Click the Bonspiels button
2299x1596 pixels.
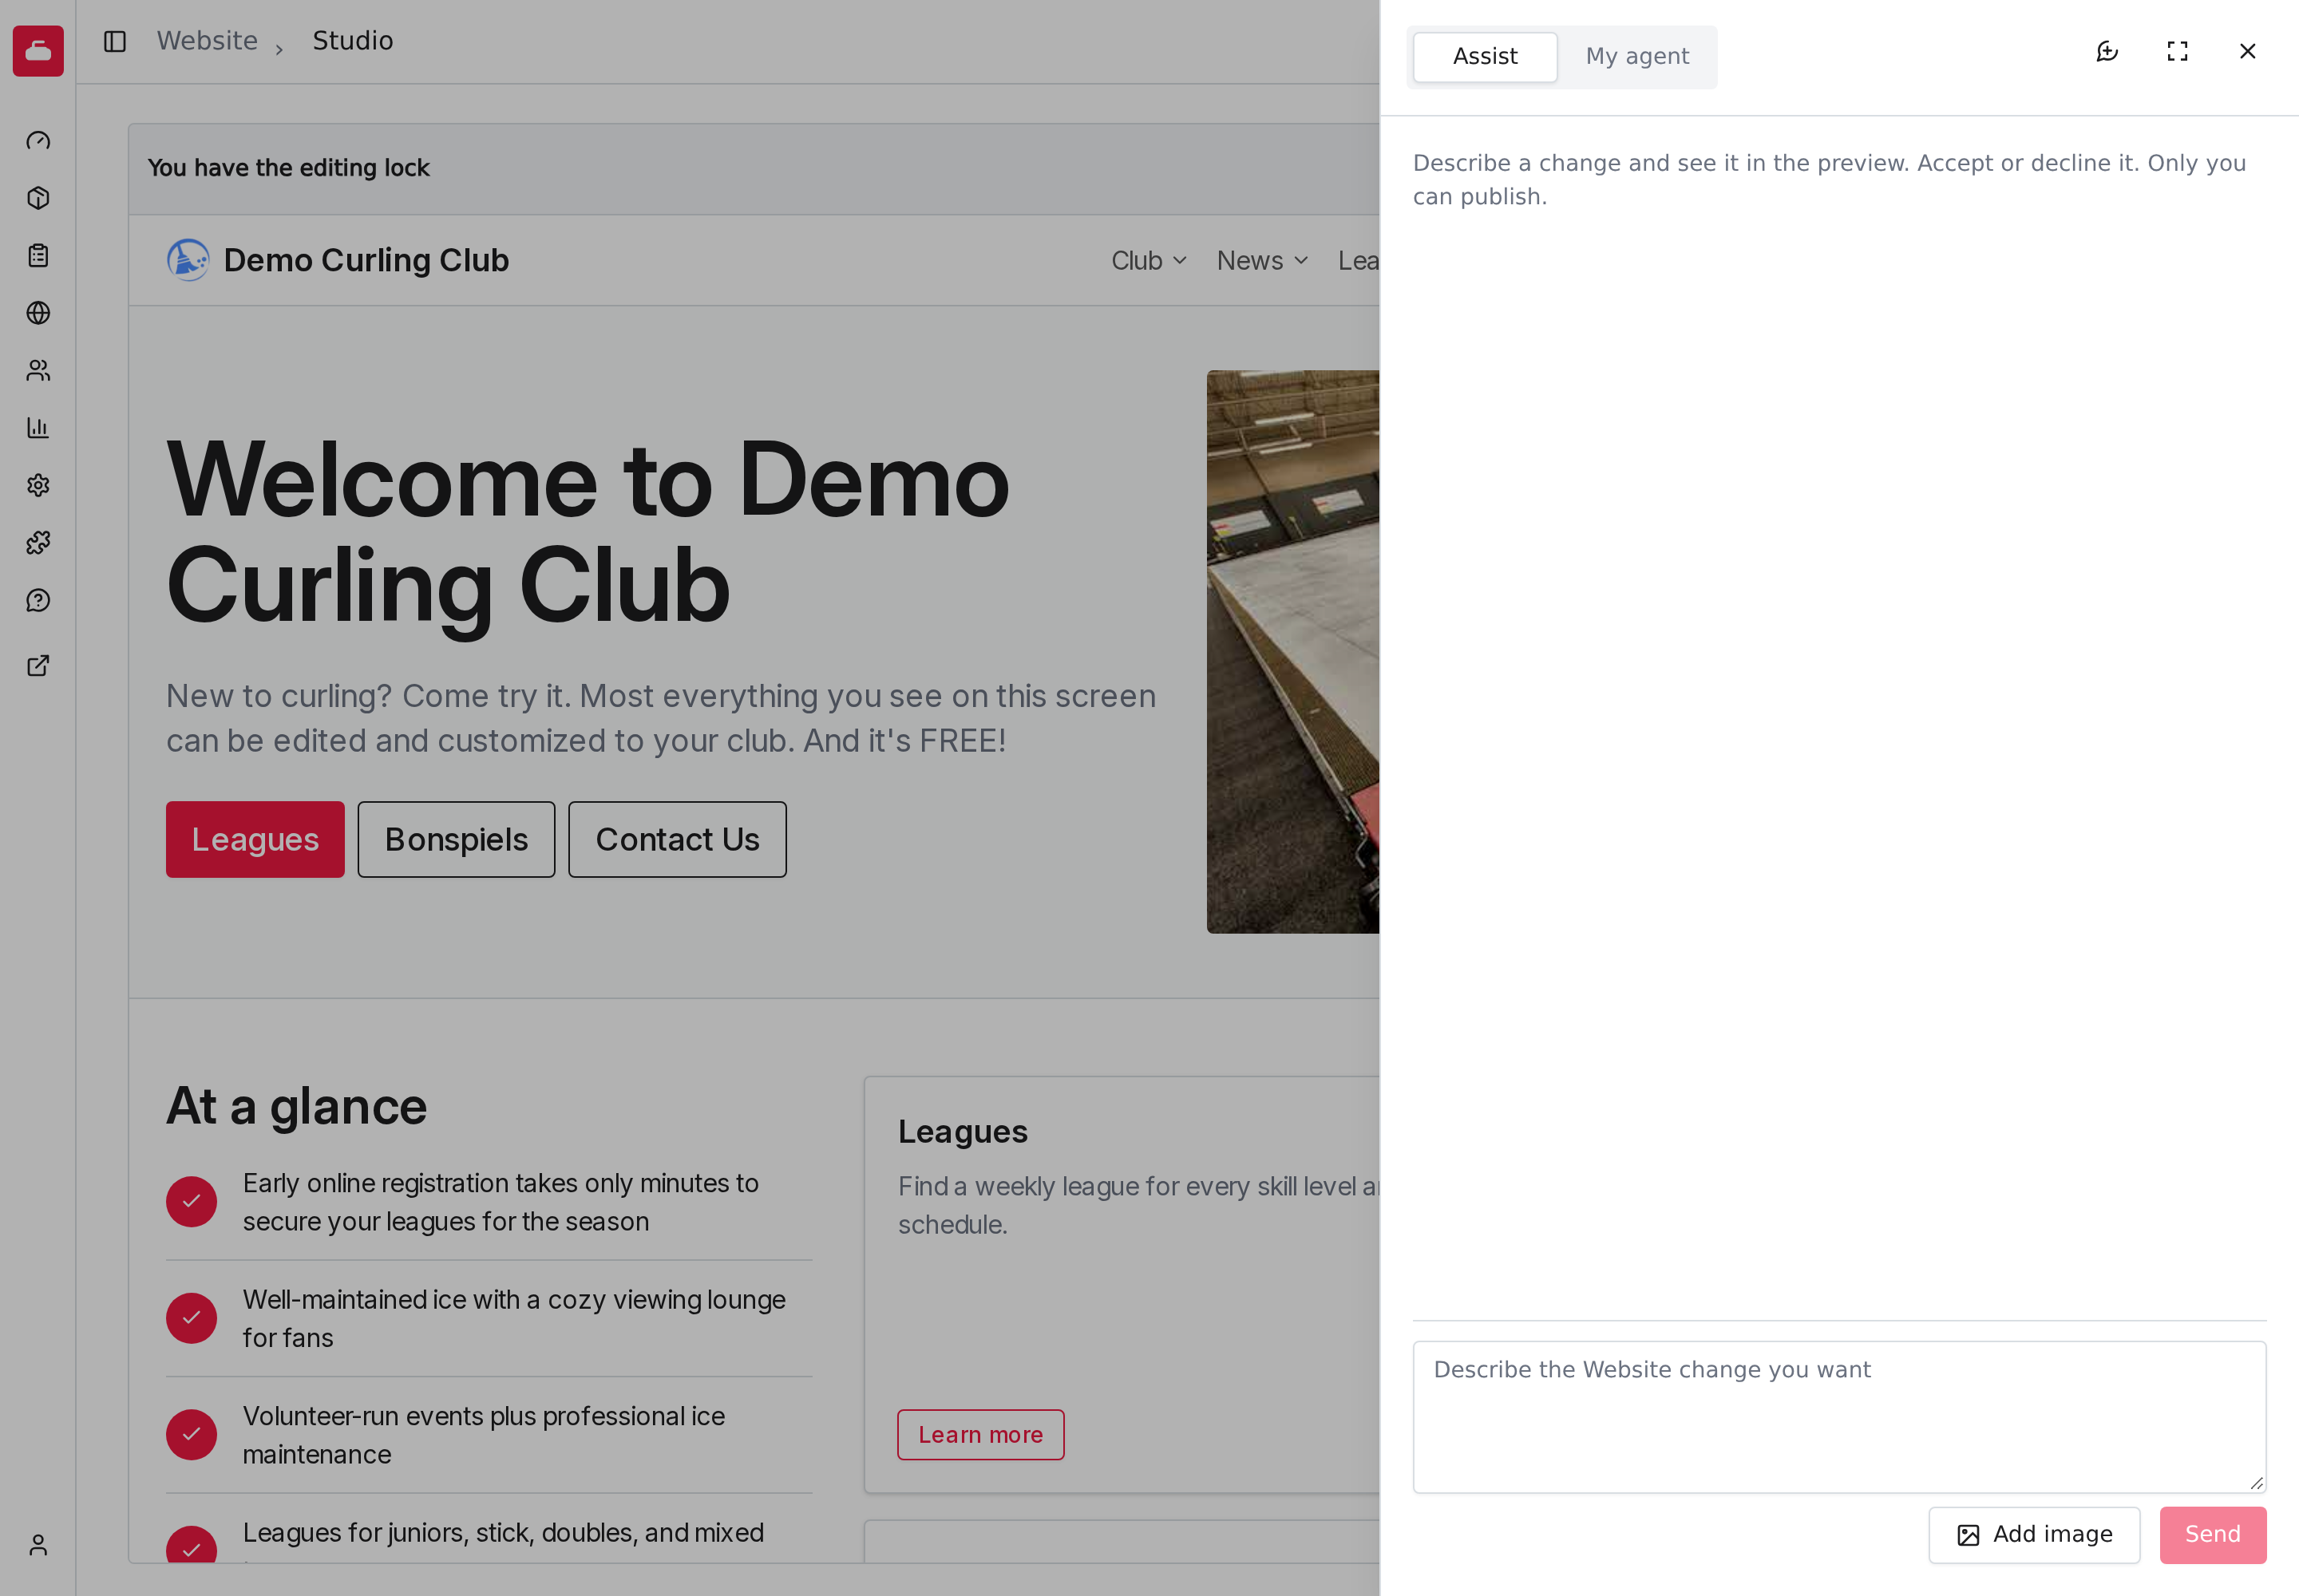click(x=456, y=840)
